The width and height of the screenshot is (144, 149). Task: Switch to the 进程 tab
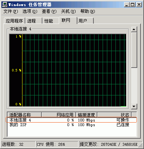pyautogui.click(x=34, y=21)
